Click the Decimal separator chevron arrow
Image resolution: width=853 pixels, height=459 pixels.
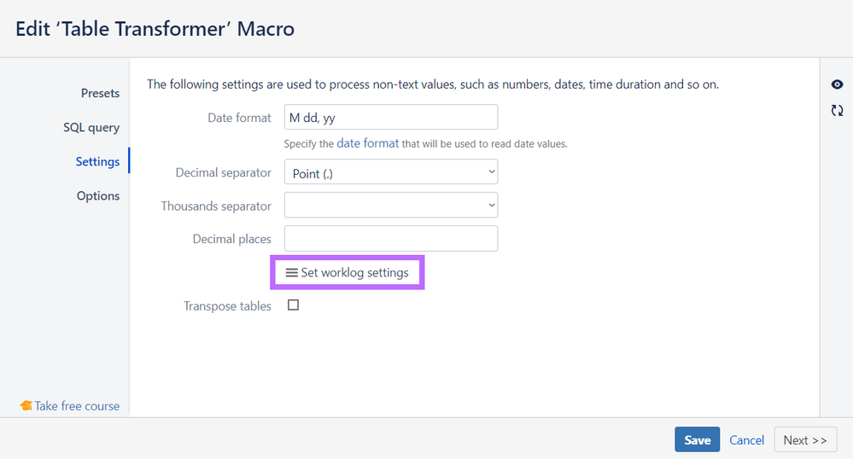[491, 171]
